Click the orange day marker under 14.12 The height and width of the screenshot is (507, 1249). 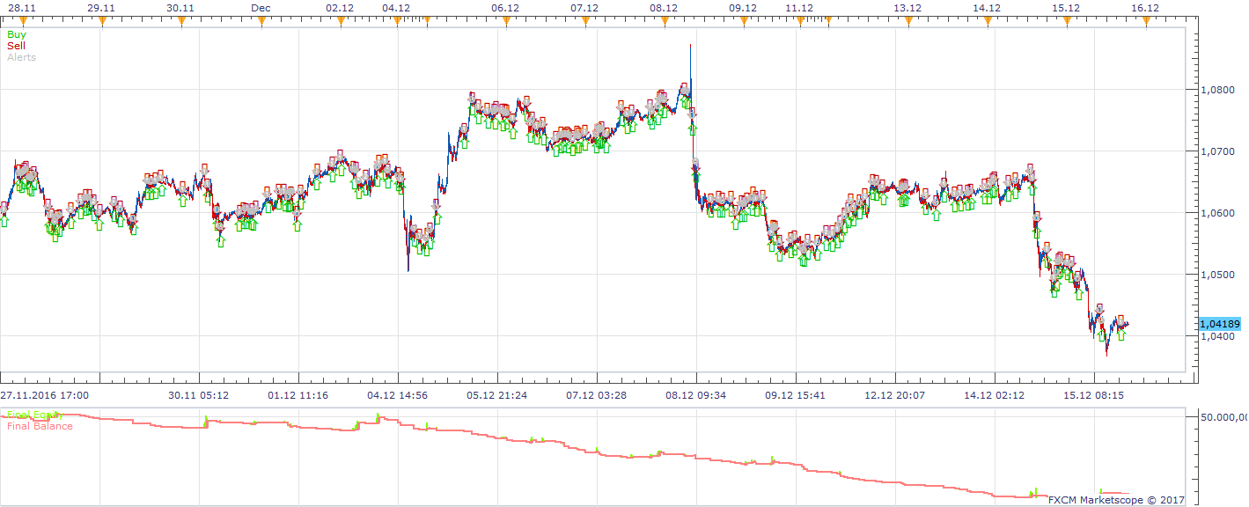point(988,21)
